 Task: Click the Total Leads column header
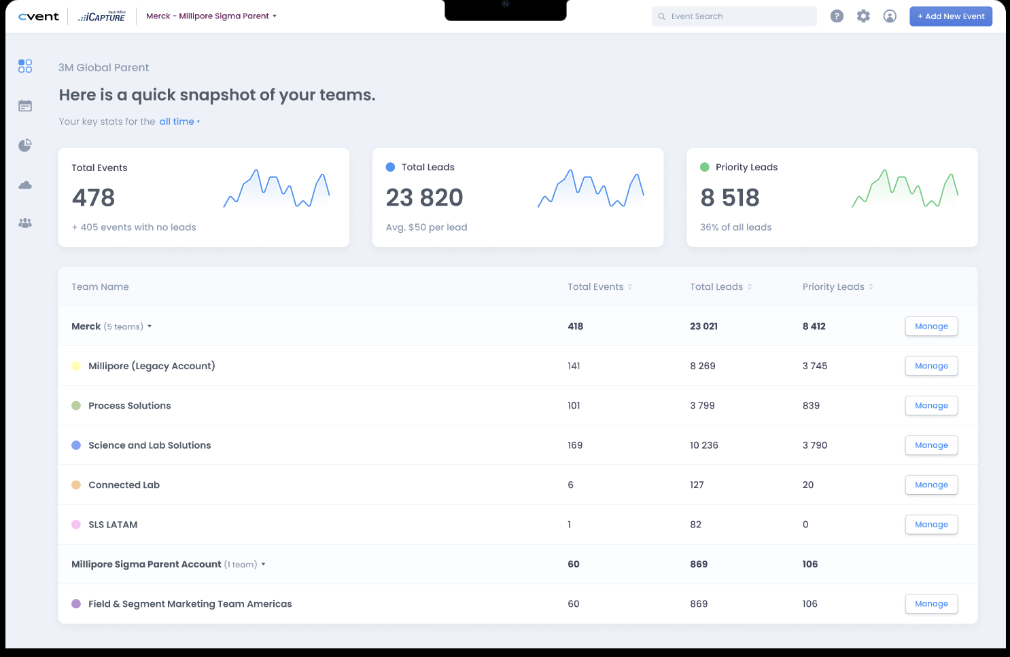click(716, 287)
